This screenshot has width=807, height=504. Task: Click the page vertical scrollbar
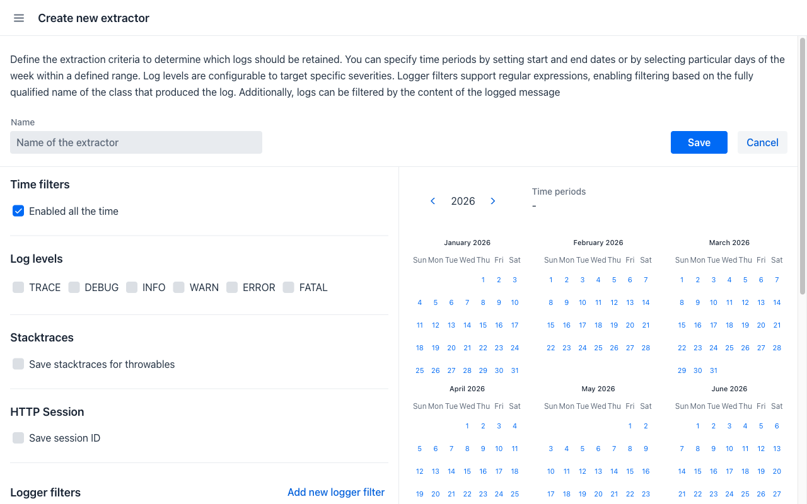pyautogui.click(x=803, y=166)
